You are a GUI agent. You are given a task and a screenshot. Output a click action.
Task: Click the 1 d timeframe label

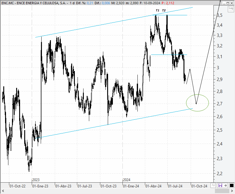click(72, 3)
